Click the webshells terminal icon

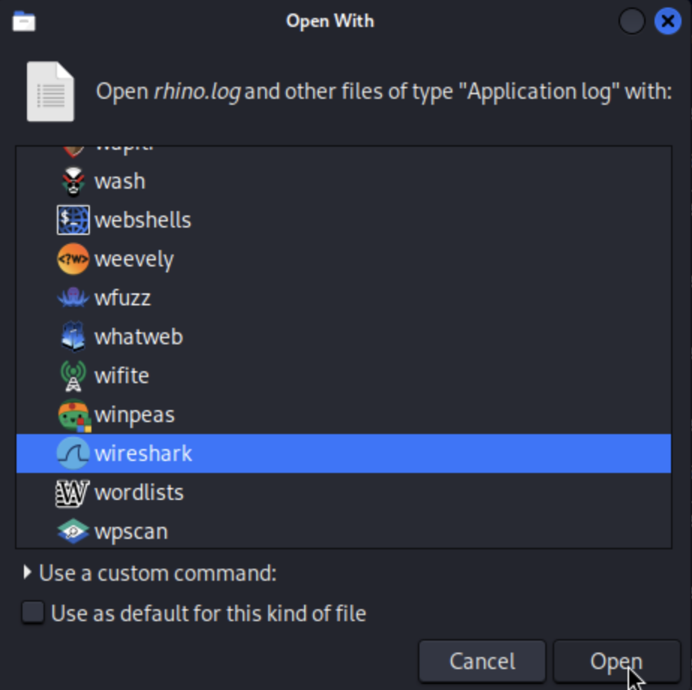click(x=73, y=220)
